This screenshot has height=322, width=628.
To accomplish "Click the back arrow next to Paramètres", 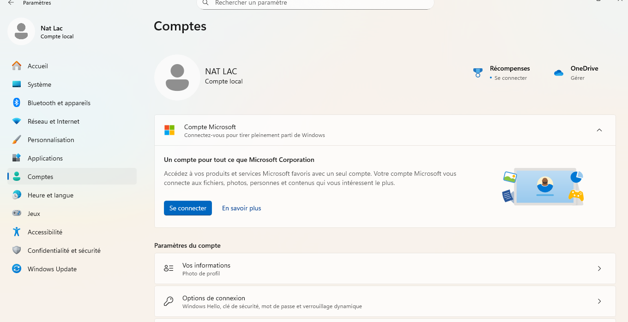I will coord(11,3).
